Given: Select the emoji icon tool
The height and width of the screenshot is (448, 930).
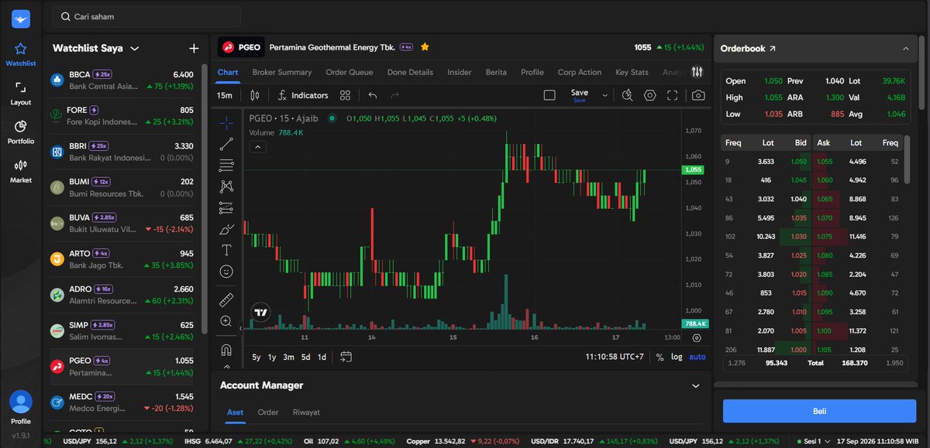Looking at the screenshot, I should pyautogui.click(x=226, y=272).
